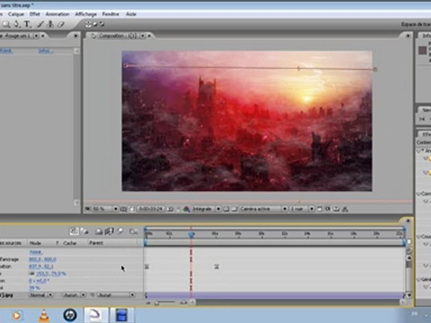
Task: Edit the position value 837,9, 82,1
Action: coord(41,266)
